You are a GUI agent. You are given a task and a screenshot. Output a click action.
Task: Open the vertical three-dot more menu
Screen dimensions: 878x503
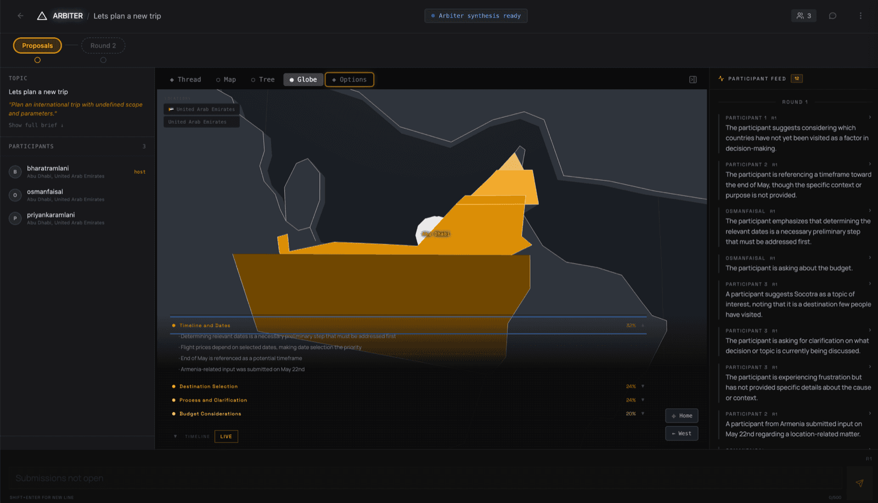coord(860,16)
